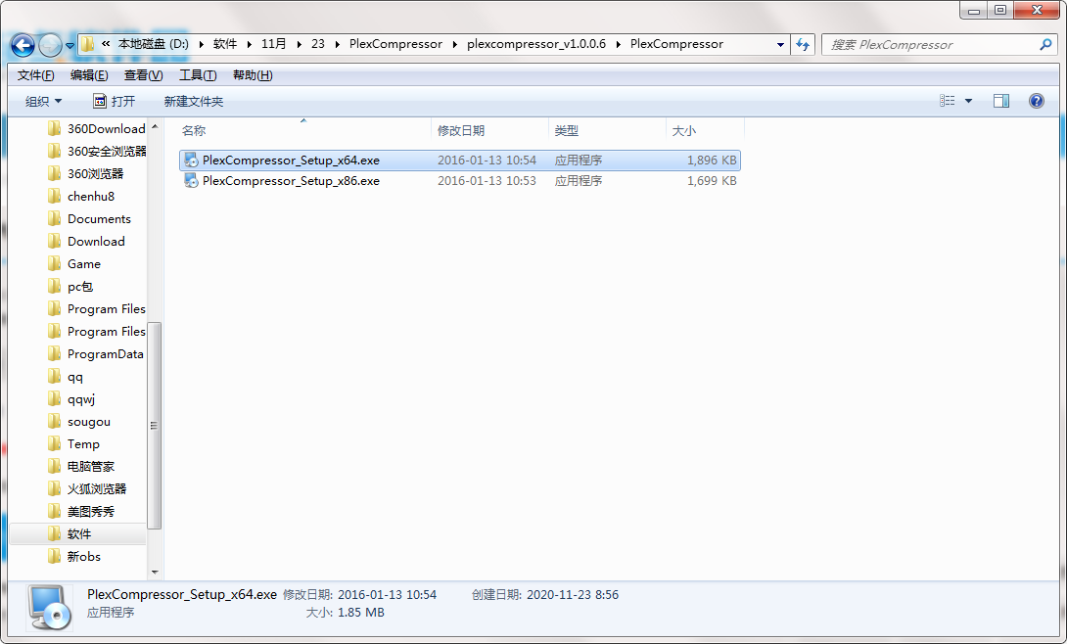Screen dimensions: 1067x644
Task: Open the 文件(F) menu
Action: (x=35, y=74)
